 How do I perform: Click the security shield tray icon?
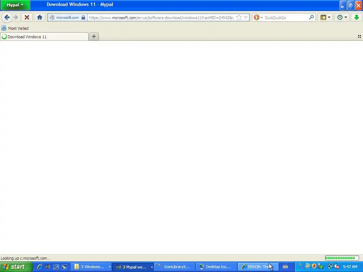tap(314, 266)
